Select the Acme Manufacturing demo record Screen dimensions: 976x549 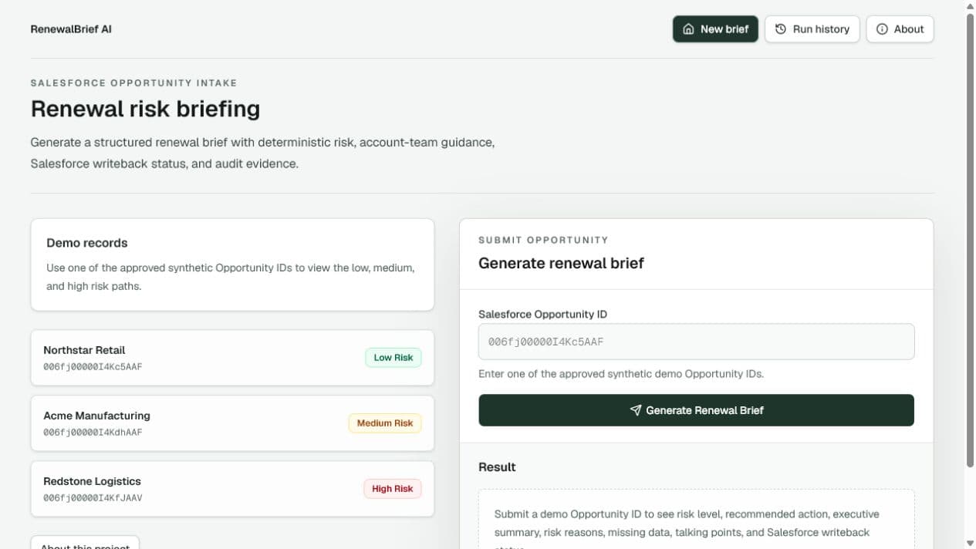(232, 423)
